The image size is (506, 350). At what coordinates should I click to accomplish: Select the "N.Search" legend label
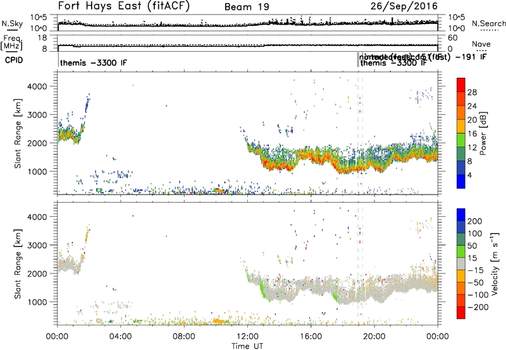click(488, 23)
